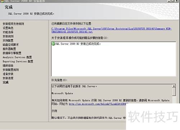Select step 服务器配置 in sidebar

coord(9,49)
